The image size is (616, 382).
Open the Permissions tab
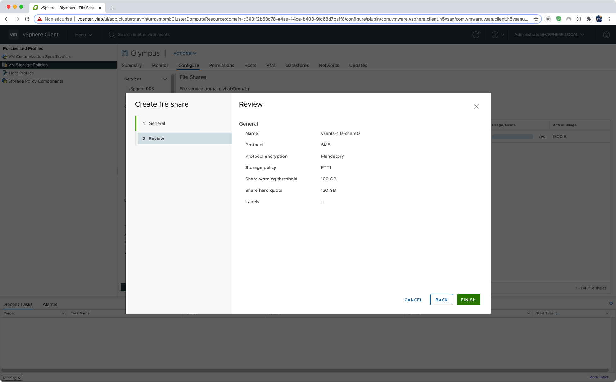222,65
